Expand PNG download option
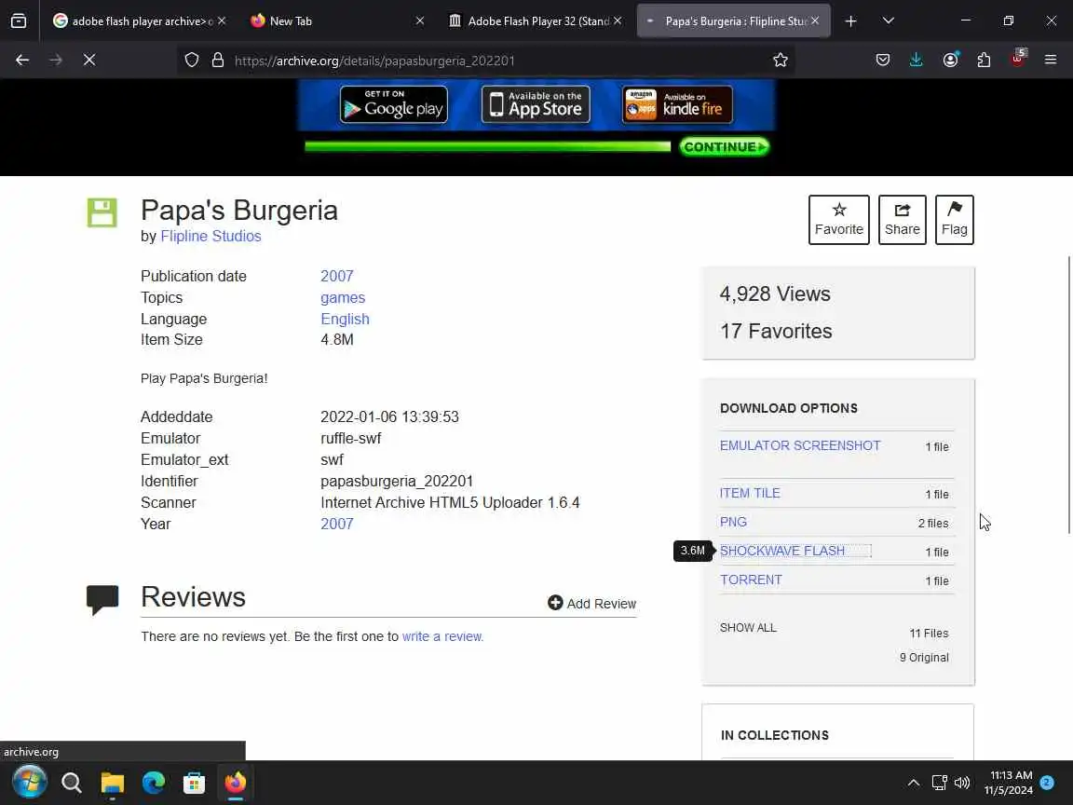 [733, 522]
